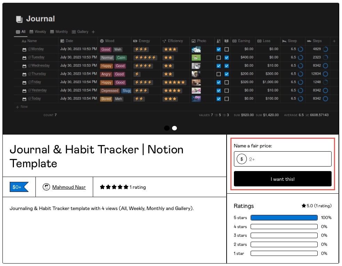Screen dimensions: 342x266
Task: Click the Wednesday sleep progress ring
Action: click(x=300, y=66)
